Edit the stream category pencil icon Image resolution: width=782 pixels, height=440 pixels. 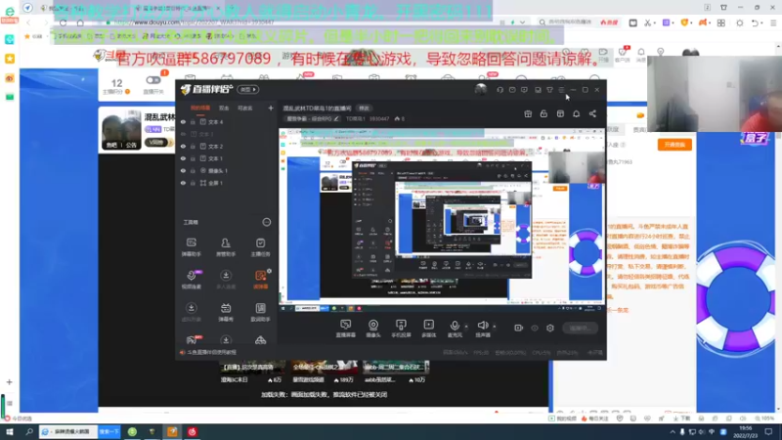point(336,118)
